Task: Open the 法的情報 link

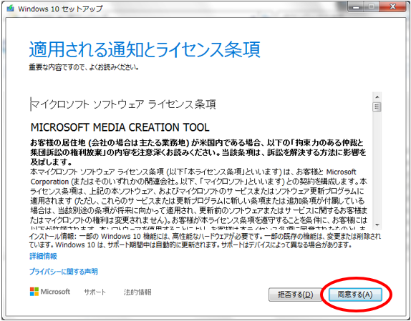Action: point(137,292)
